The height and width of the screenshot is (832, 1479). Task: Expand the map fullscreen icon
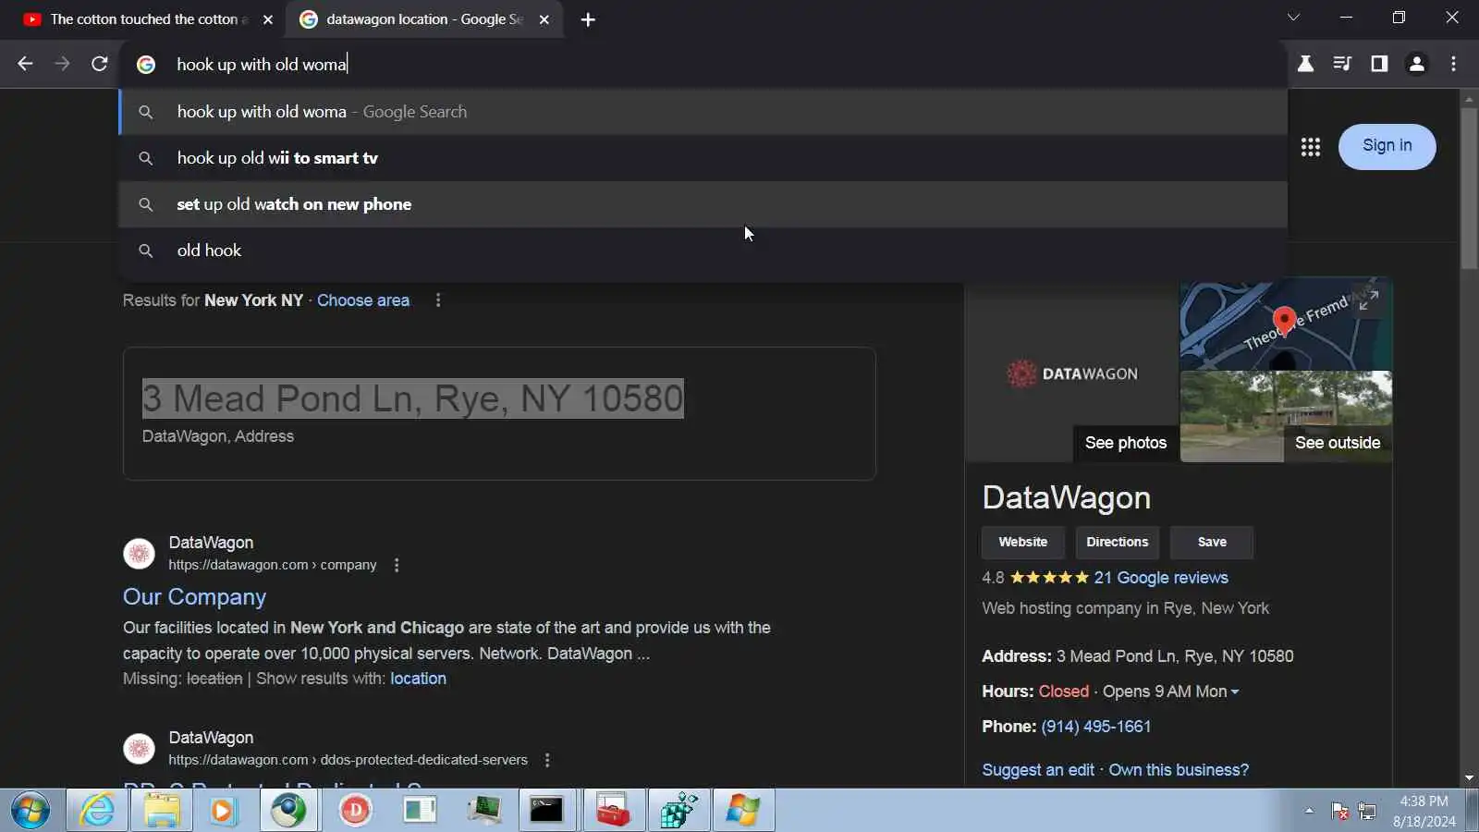[1369, 300]
